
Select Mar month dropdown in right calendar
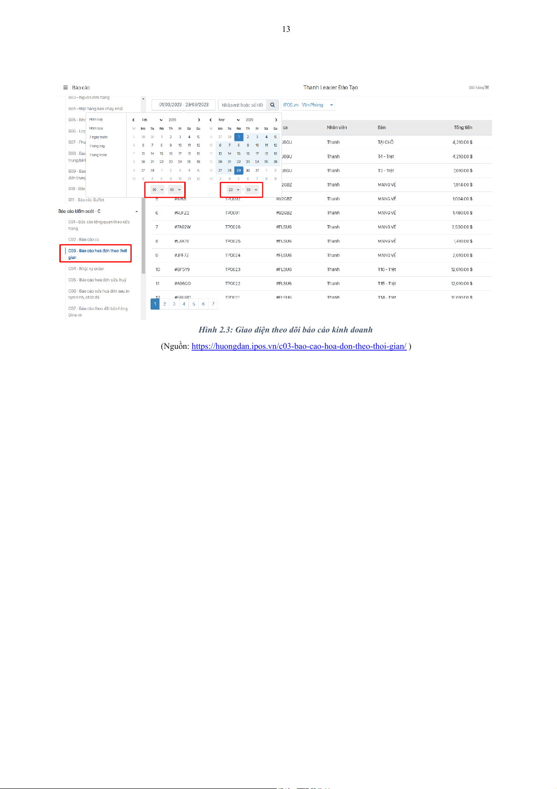[229, 120]
